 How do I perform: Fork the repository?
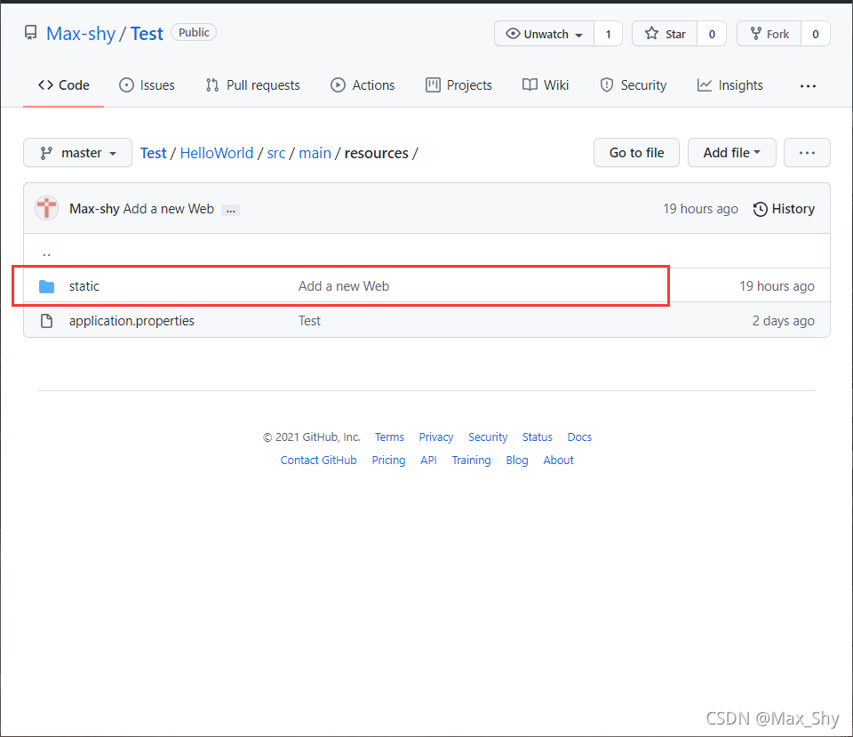769,34
